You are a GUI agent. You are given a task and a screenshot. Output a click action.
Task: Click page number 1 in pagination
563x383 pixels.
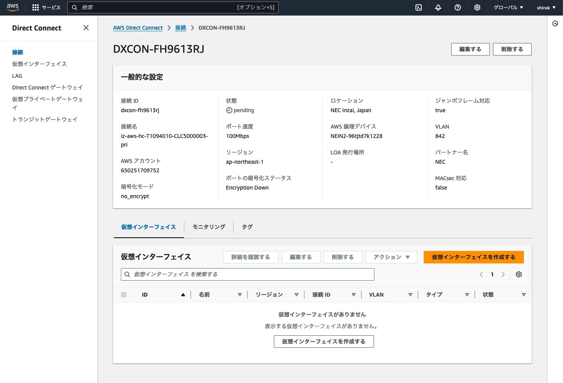tap(492, 274)
